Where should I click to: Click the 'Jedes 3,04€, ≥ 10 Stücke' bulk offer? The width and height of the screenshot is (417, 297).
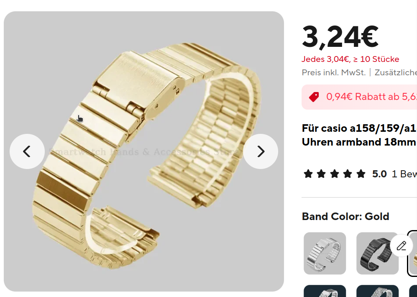(350, 59)
